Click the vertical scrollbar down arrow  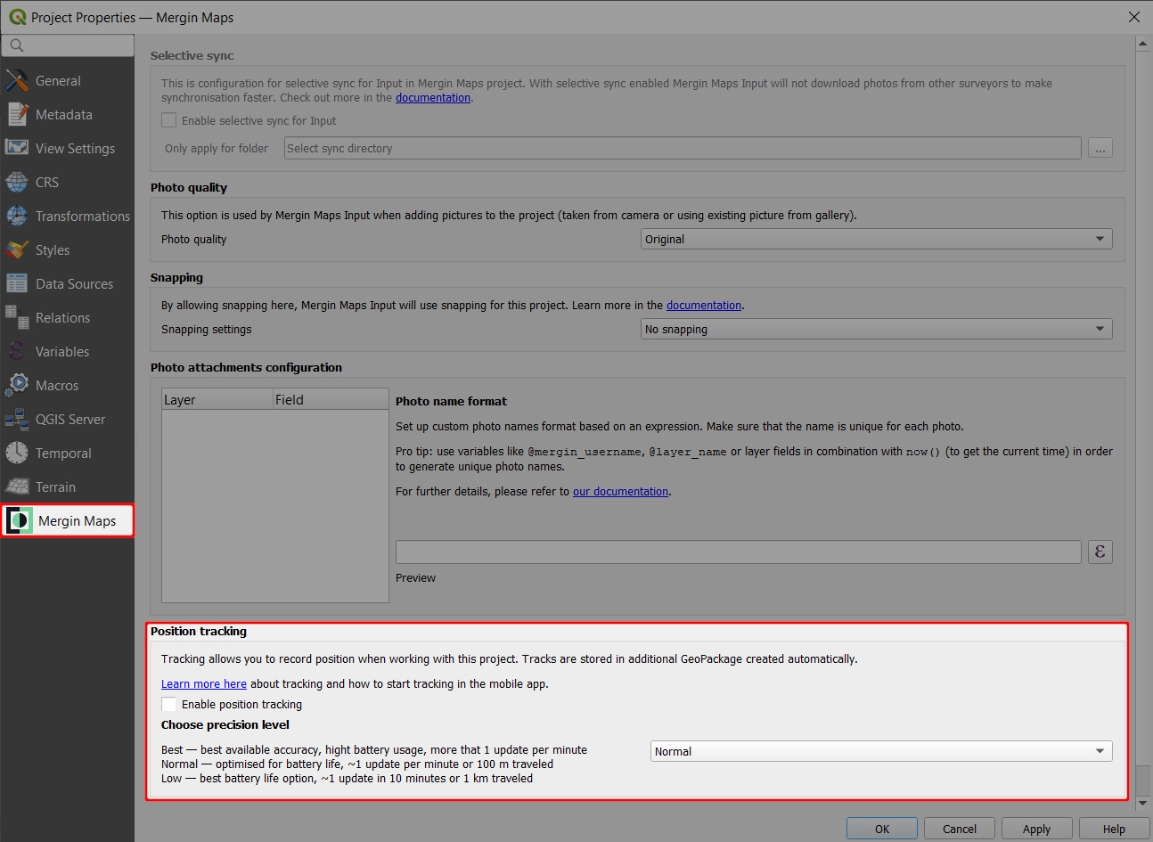[1143, 803]
